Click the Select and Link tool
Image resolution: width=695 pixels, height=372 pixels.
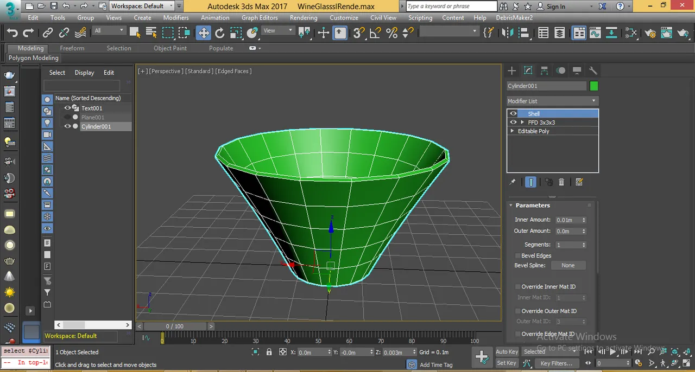point(48,33)
